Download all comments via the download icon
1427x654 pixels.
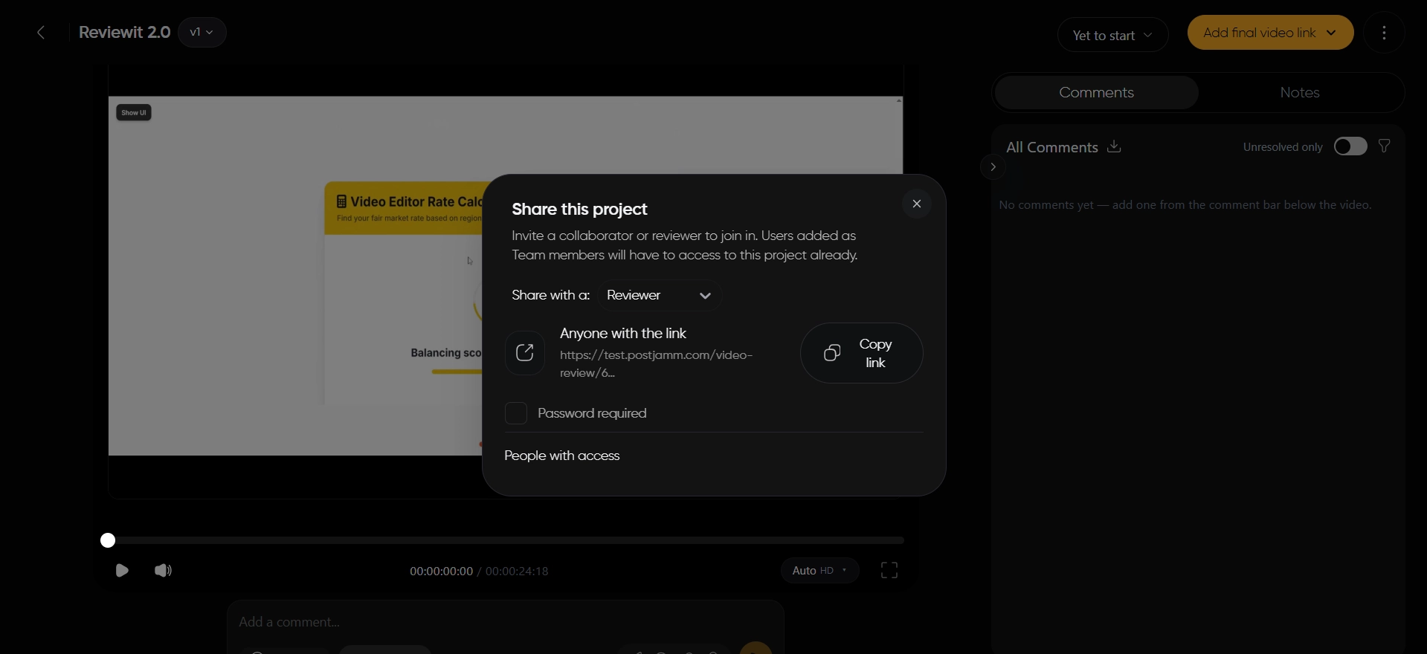1114,146
